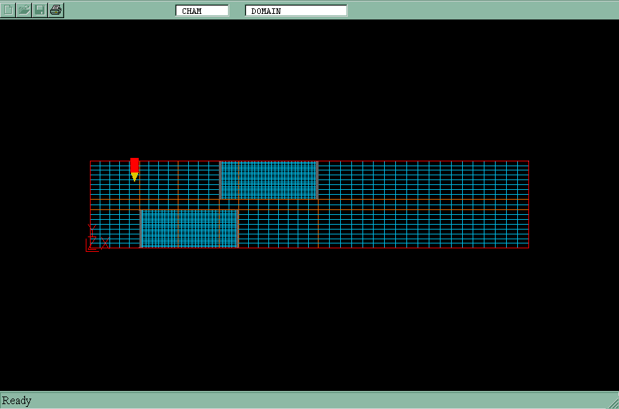Click the Open folder toolbar icon
The width and height of the screenshot is (619, 409).
[24, 10]
